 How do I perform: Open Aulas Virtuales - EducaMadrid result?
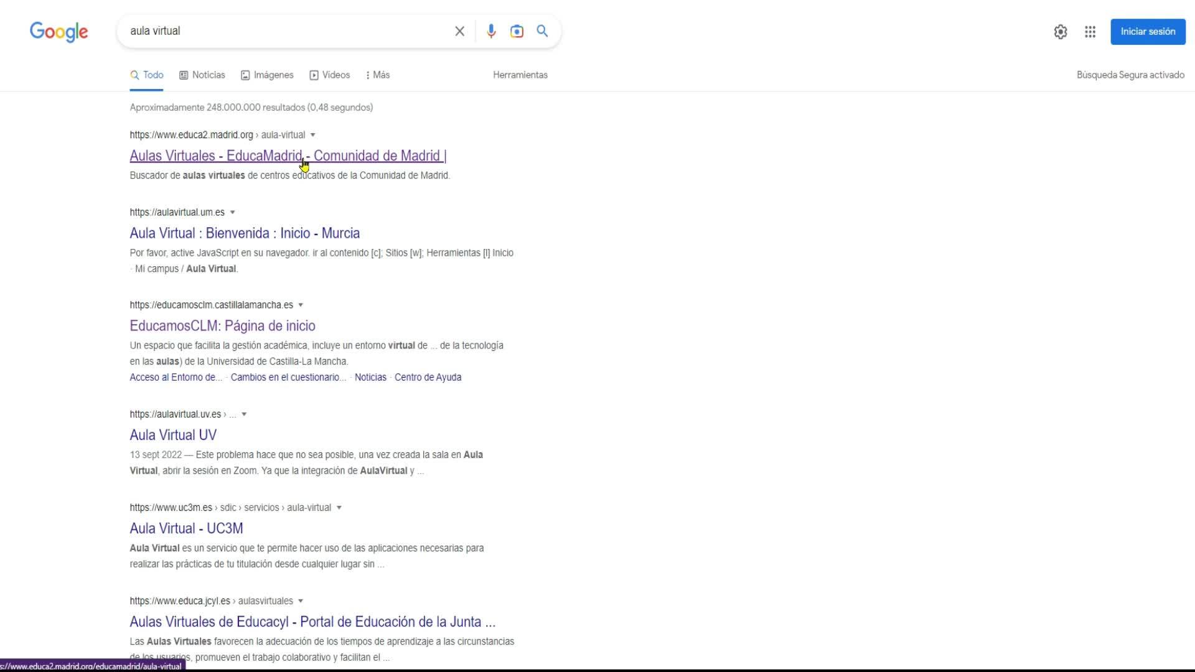(288, 156)
